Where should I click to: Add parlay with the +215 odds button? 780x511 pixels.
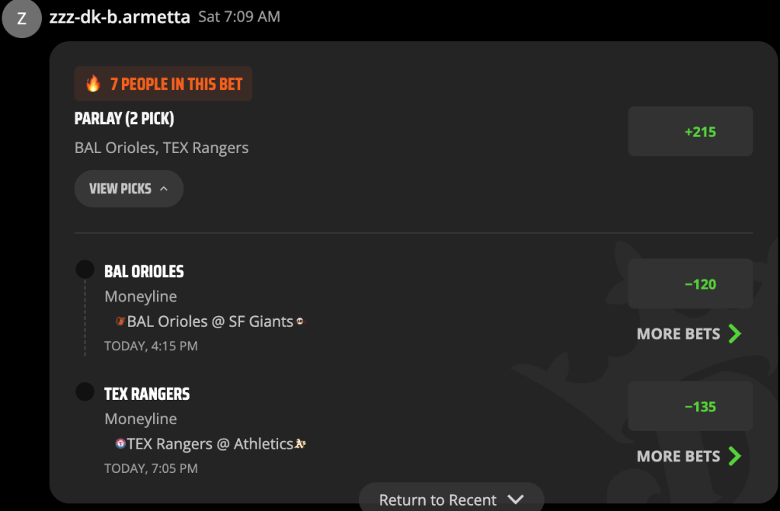[690, 131]
